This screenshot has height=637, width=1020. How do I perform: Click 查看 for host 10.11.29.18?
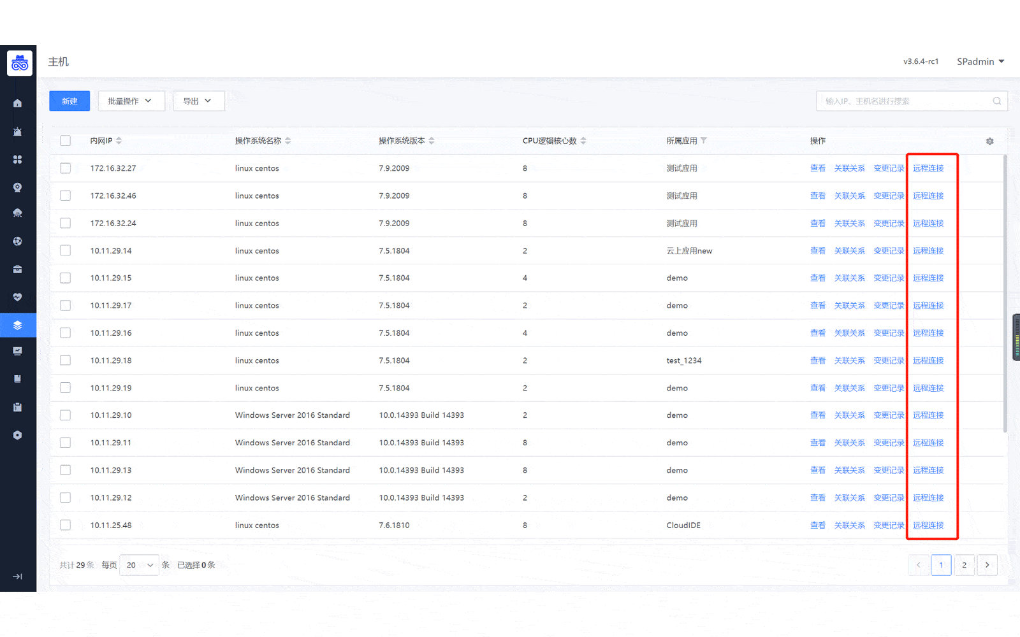pos(818,361)
